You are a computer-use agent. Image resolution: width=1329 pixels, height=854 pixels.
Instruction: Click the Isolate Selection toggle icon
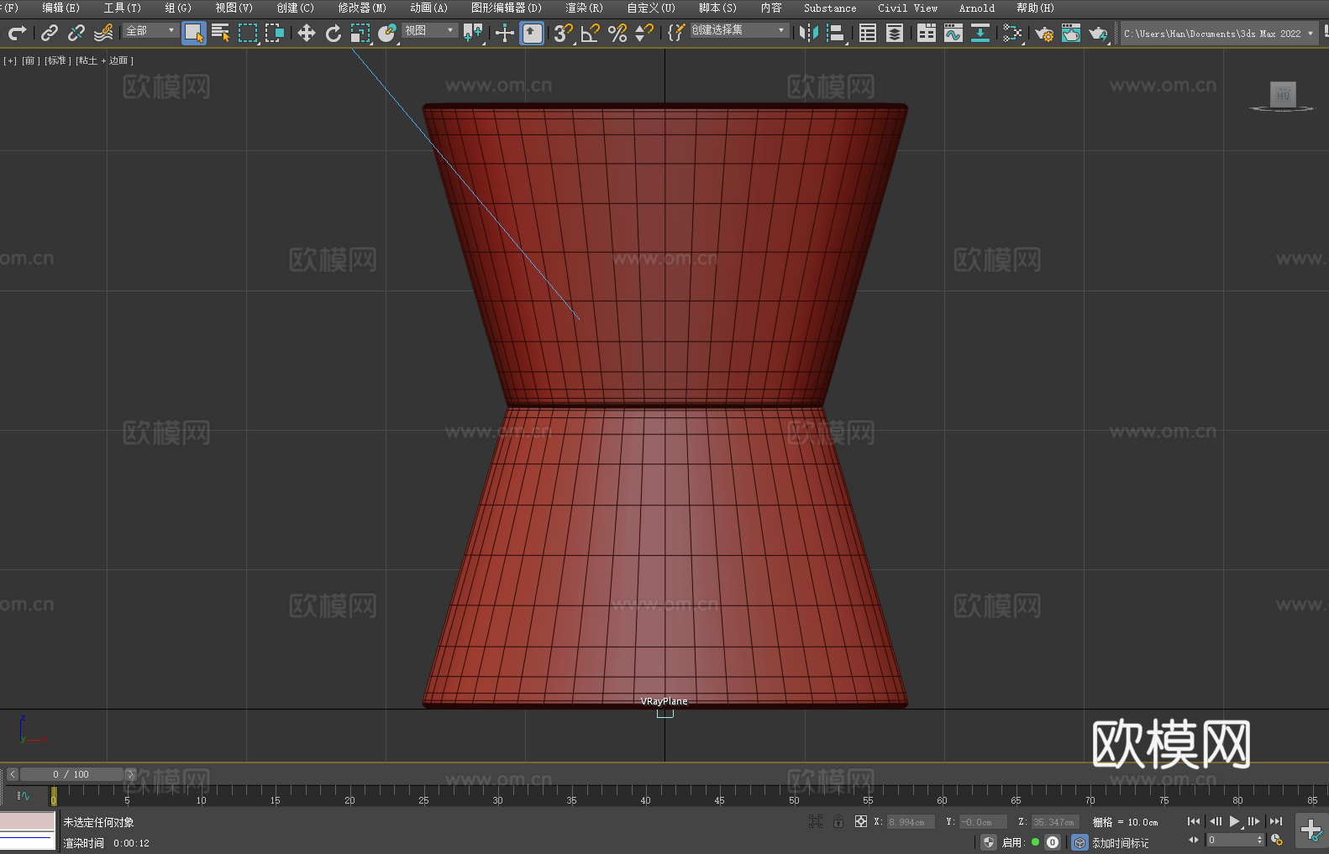815,821
